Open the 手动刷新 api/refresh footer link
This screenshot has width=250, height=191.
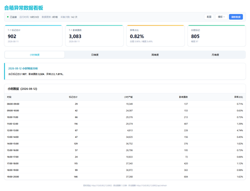[x=151, y=185]
